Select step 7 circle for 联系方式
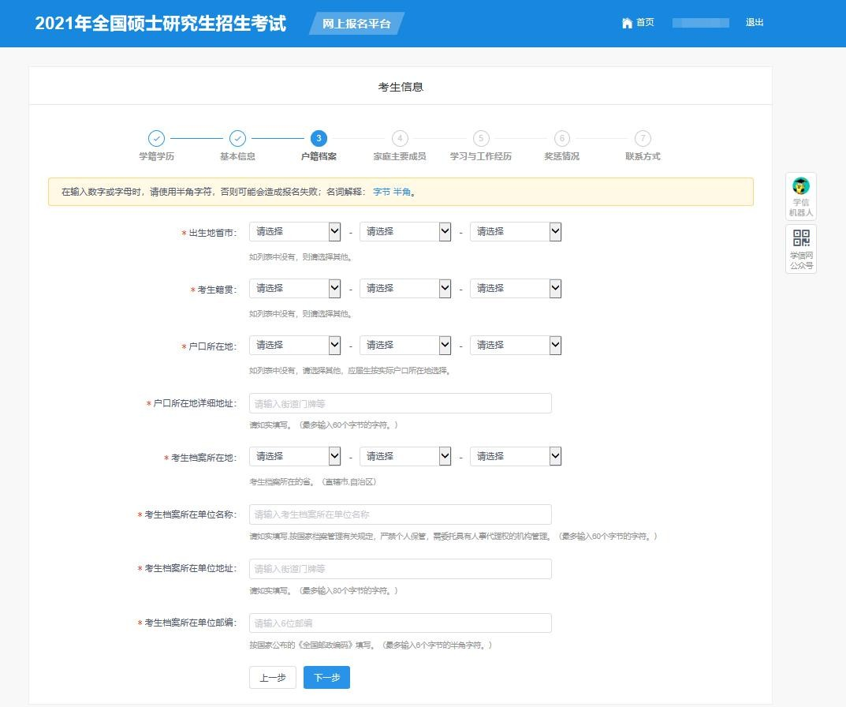Viewport: 846px width, 707px height. [643, 139]
